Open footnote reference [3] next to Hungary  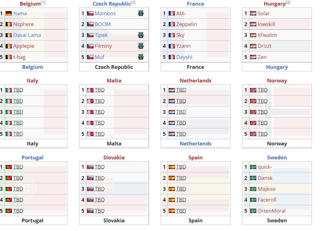pyautogui.click(x=288, y=2)
